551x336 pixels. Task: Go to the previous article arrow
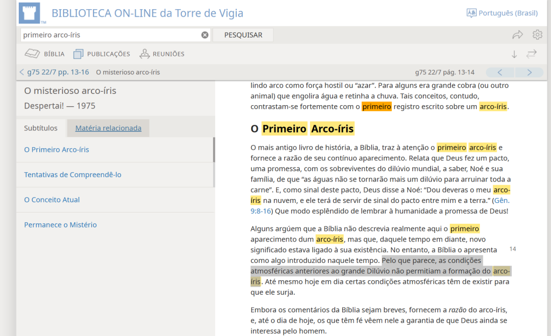499,72
